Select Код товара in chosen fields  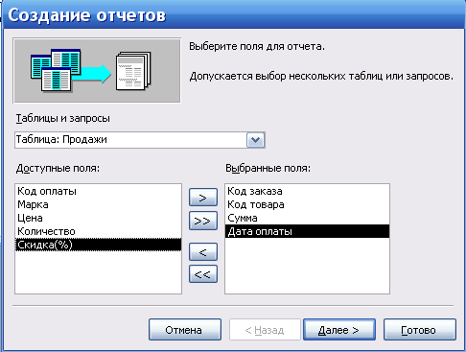pos(307,204)
